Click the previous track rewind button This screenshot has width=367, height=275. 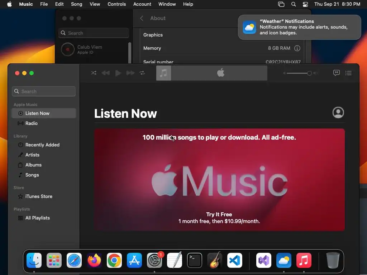tap(106, 73)
